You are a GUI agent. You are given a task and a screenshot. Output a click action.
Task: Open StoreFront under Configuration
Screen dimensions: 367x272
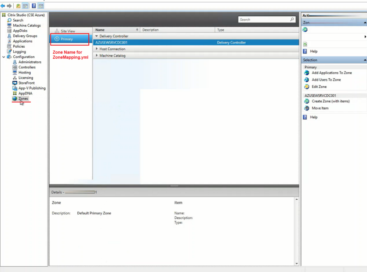point(27,83)
